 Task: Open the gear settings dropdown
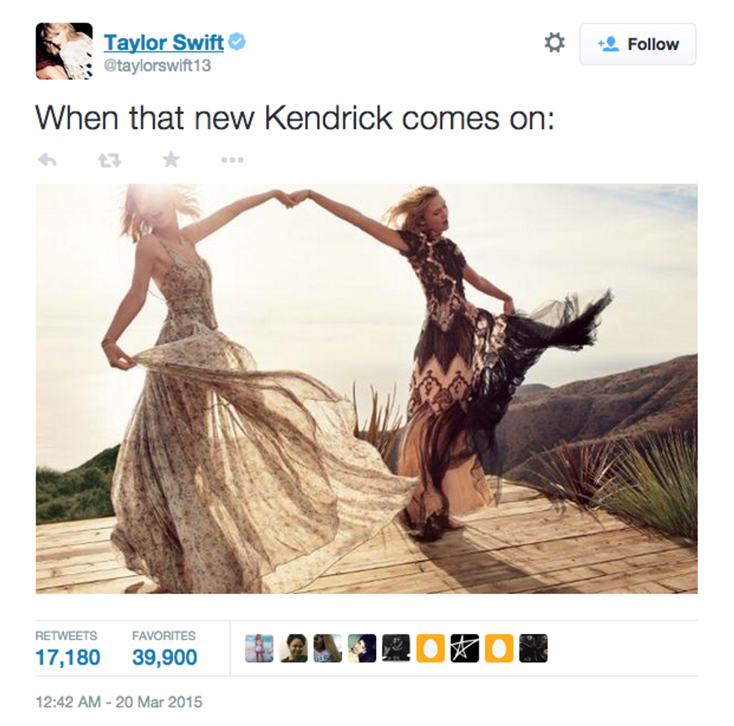coord(555,43)
